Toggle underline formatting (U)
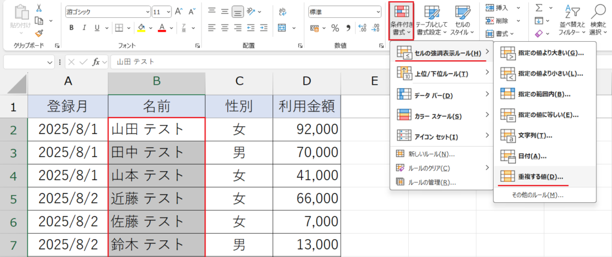 pos(96,27)
